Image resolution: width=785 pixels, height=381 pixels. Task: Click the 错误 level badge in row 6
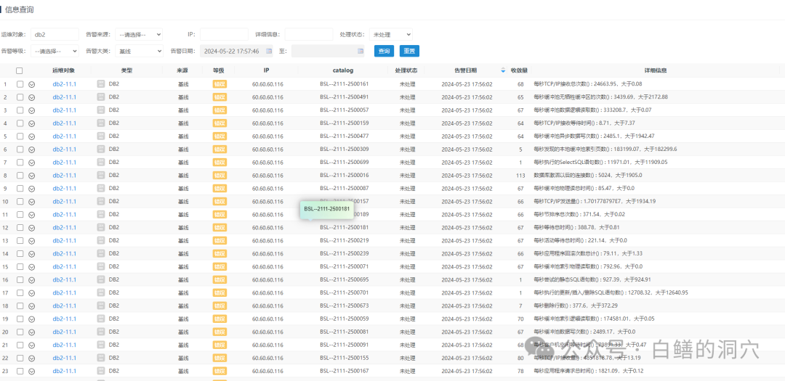point(220,149)
